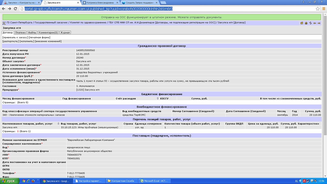Open the Журнал tab
The height and width of the screenshot is (184, 327).
click(x=65, y=32)
